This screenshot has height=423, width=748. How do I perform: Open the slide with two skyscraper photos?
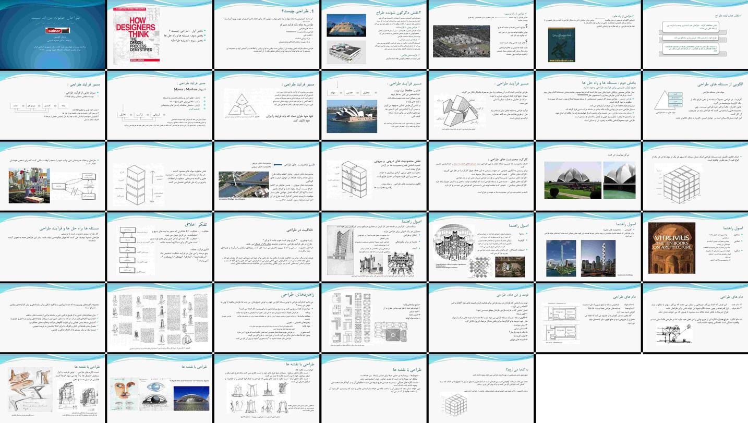tap(587, 246)
